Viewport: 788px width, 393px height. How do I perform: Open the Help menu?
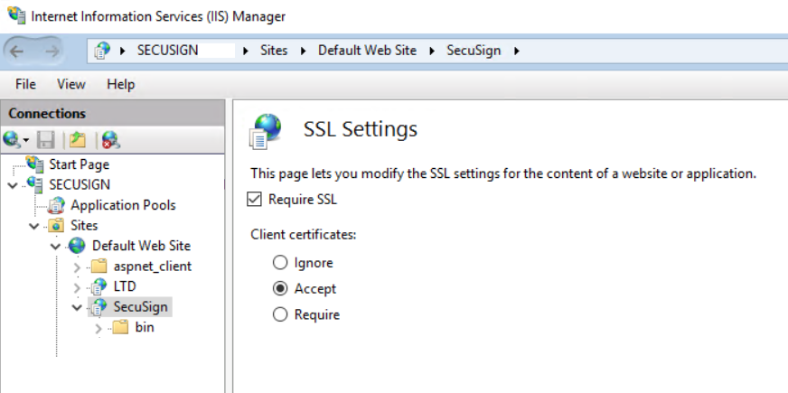(x=120, y=84)
